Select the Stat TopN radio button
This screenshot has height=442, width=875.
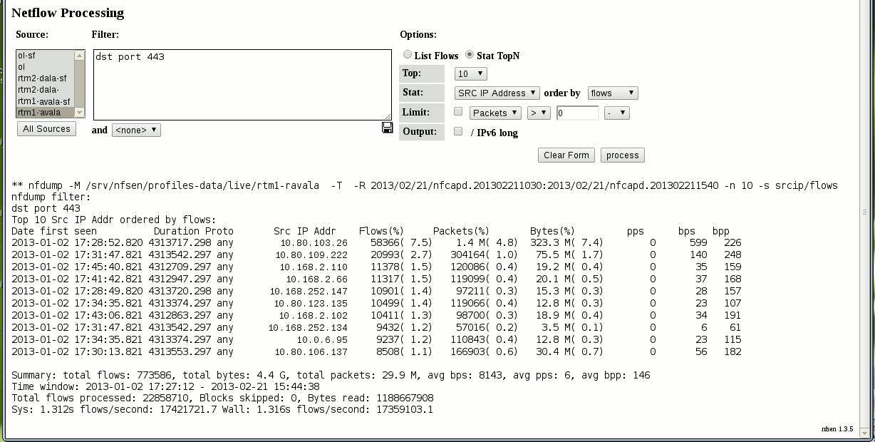pos(470,54)
